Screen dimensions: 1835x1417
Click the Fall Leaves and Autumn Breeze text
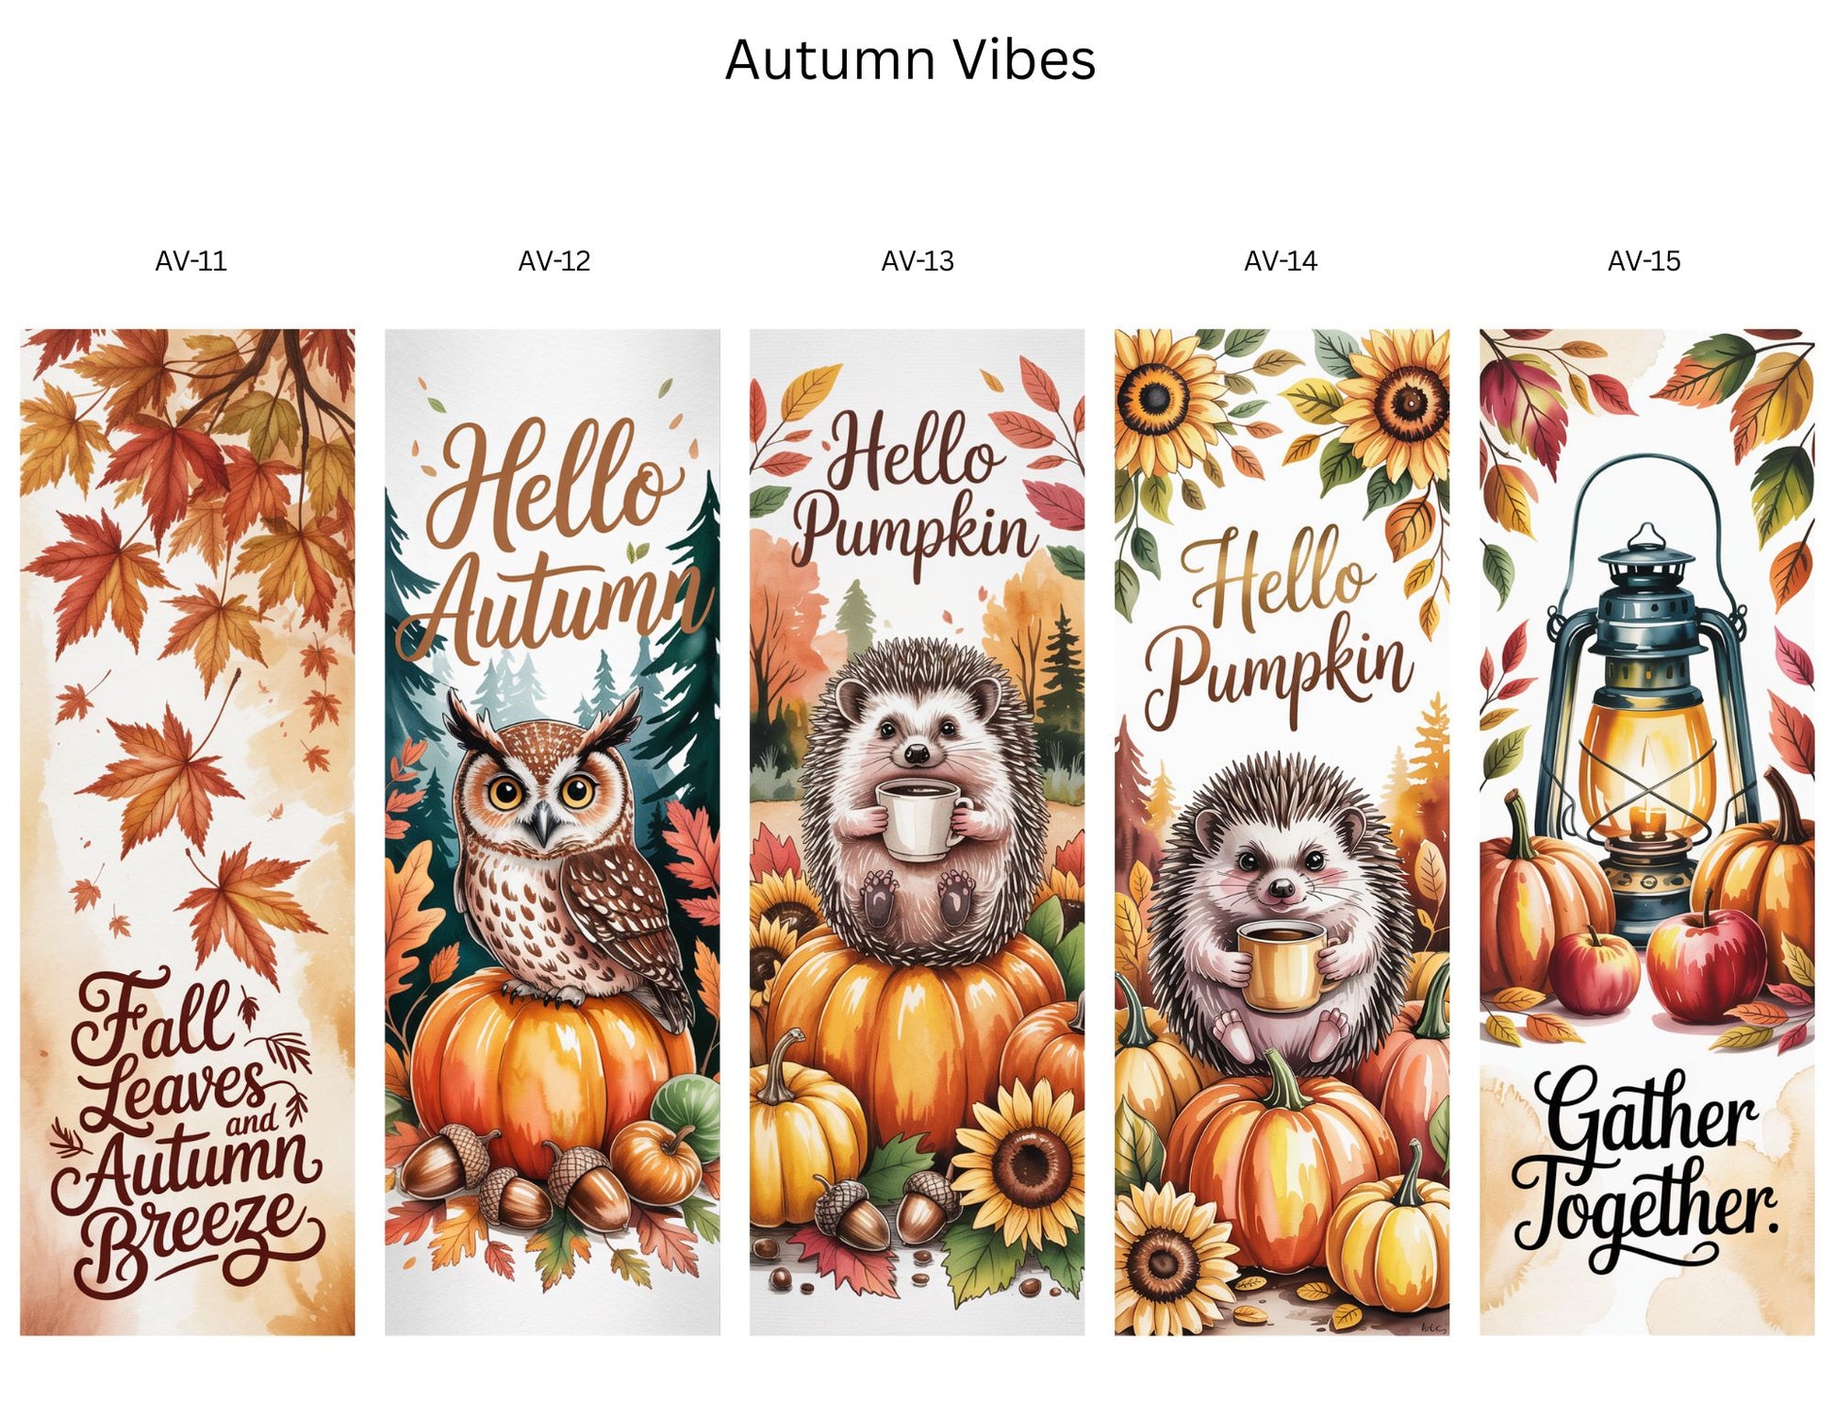click(x=189, y=1131)
